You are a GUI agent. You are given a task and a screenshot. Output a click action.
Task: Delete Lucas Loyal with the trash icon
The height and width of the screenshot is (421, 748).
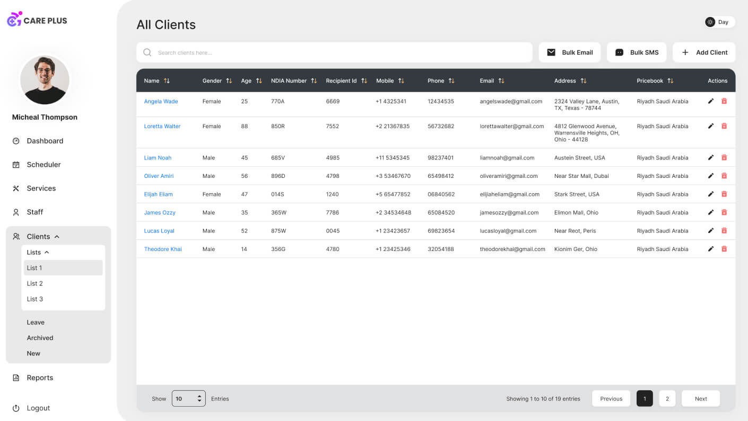[x=724, y=230]
